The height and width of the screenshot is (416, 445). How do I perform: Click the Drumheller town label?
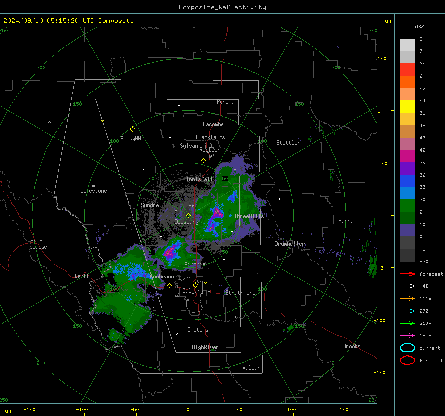click(290, 244)
